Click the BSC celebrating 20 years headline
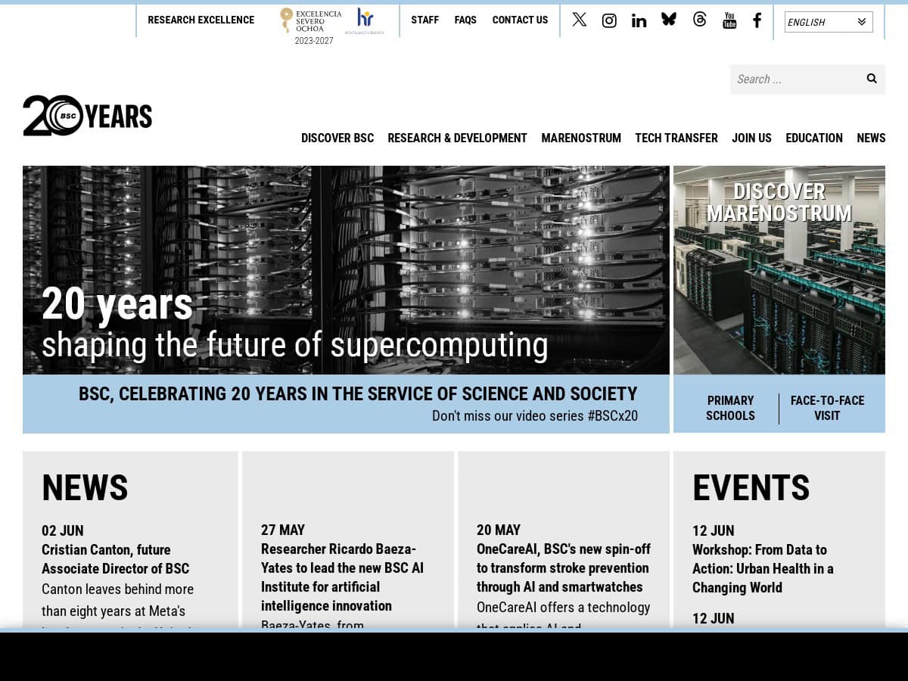 pyautogui.click(x=358, y=393)
